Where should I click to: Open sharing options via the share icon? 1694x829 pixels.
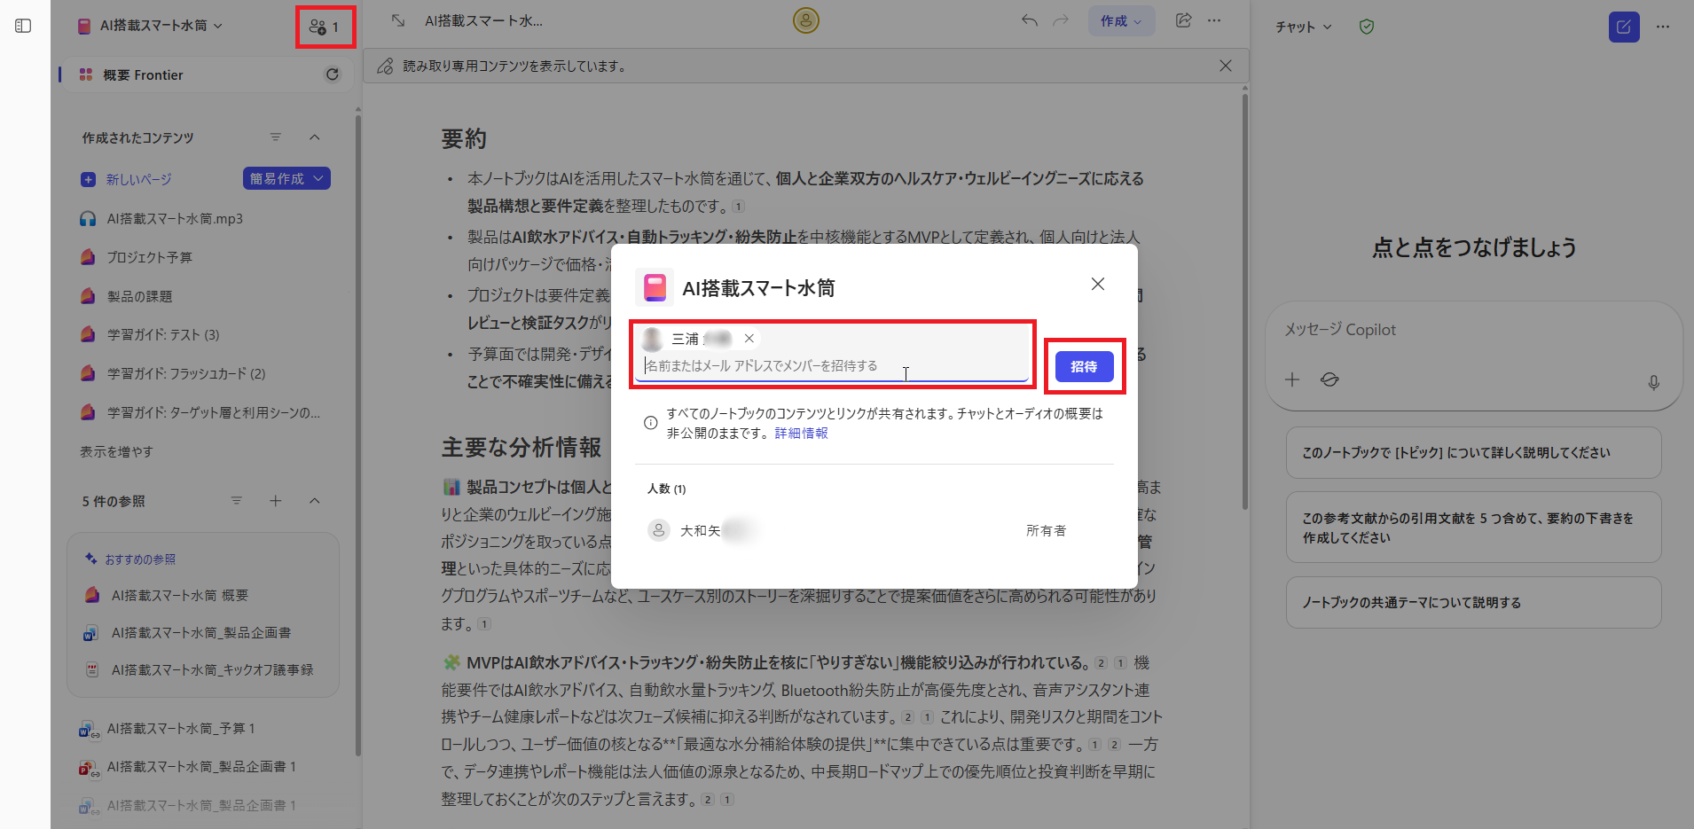[x=1184, y=20]
